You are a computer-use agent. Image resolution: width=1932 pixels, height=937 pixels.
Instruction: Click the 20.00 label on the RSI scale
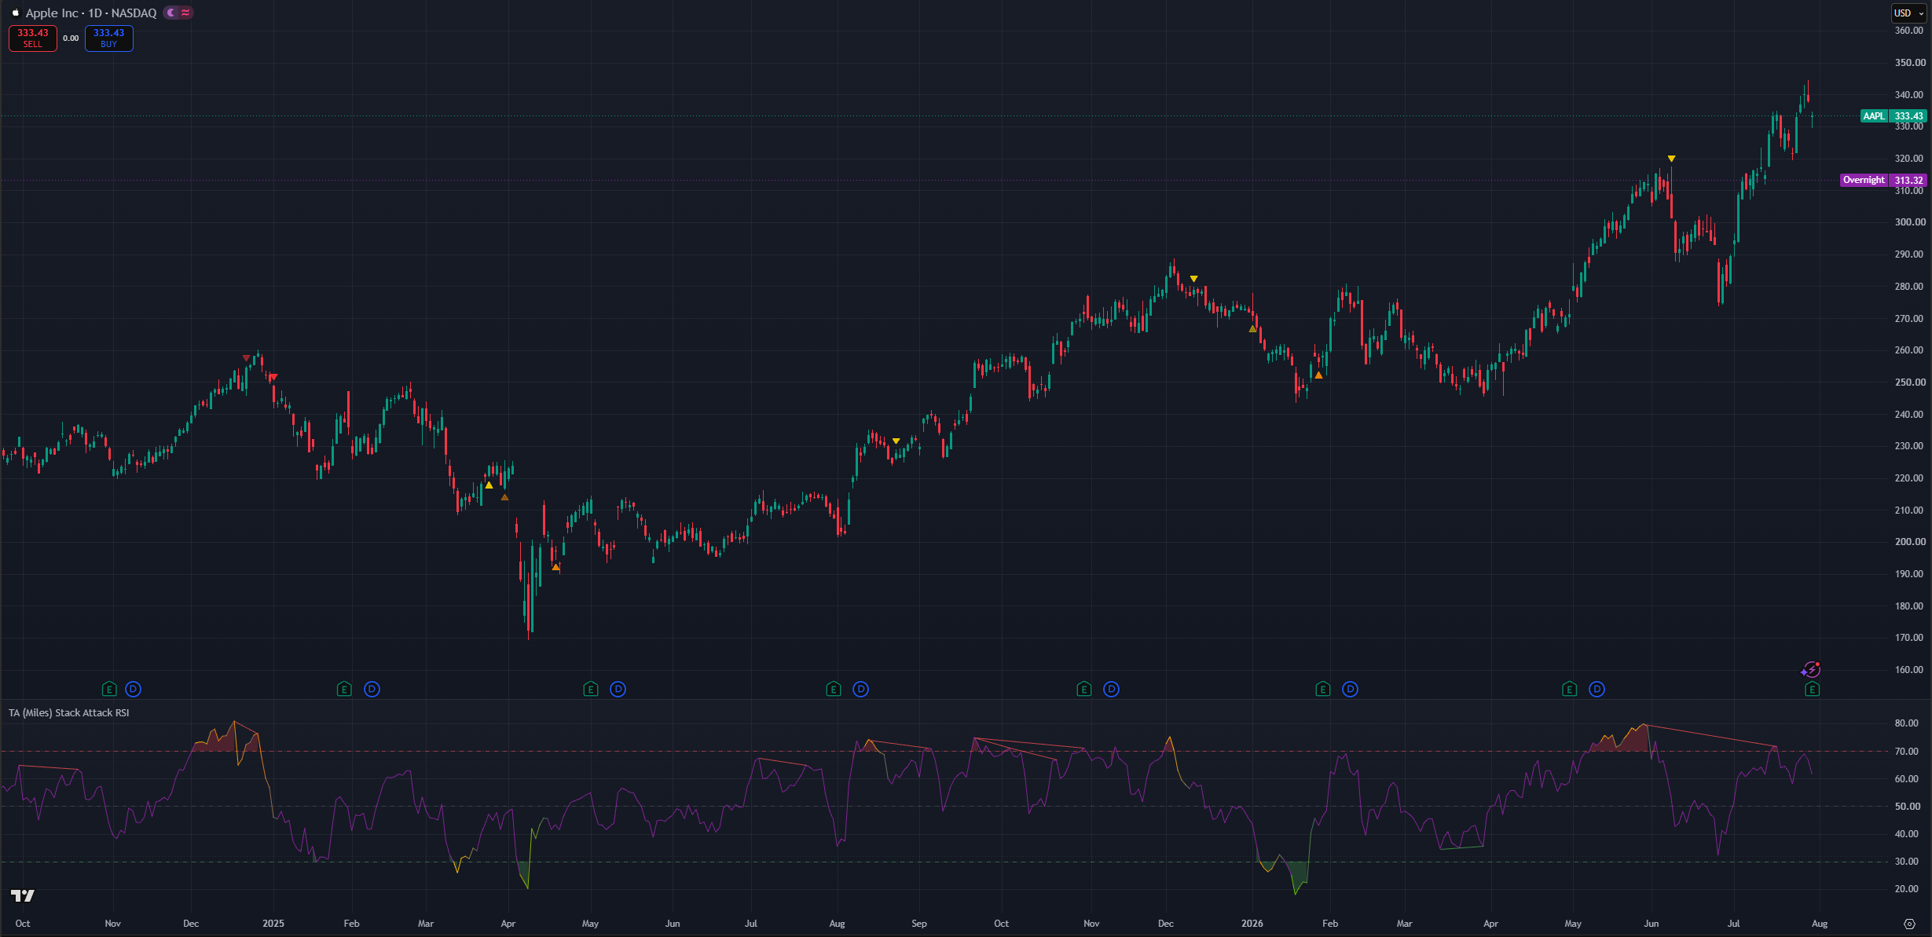pos(1907,889)
